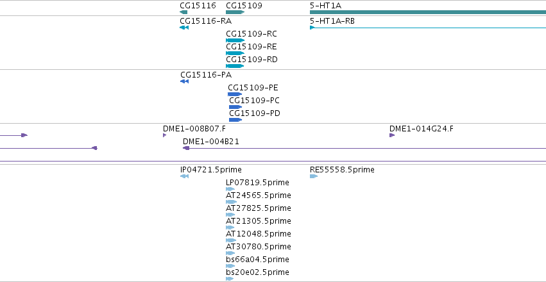Image resolution: width=546 pixels, height=282 pixels.
Task: Select the AT21305.5prime EST glyph
Action: [x=230, y=228]
